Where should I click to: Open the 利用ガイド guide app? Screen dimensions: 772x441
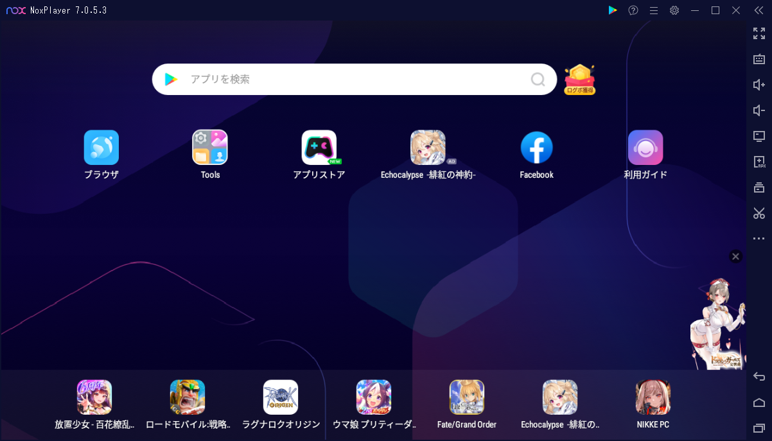click(645, 148)
